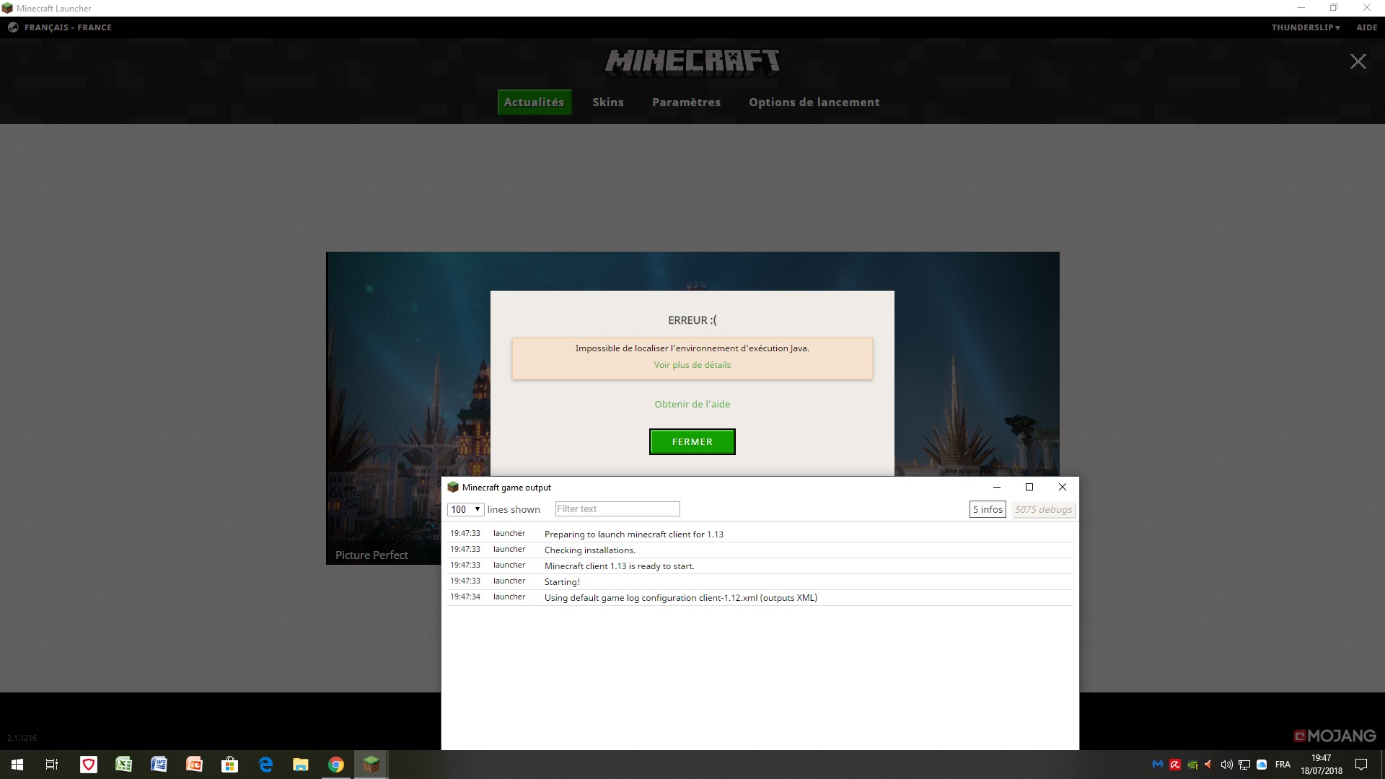Open Avira antivirus tray icon
Screen dimensions: 1385x779
1175,765
